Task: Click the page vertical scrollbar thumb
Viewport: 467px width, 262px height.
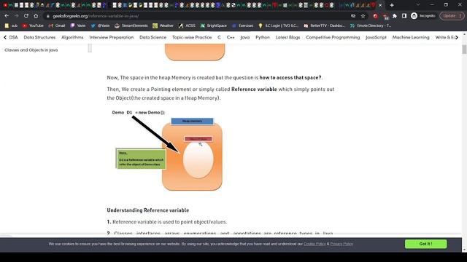Action: 464,49
